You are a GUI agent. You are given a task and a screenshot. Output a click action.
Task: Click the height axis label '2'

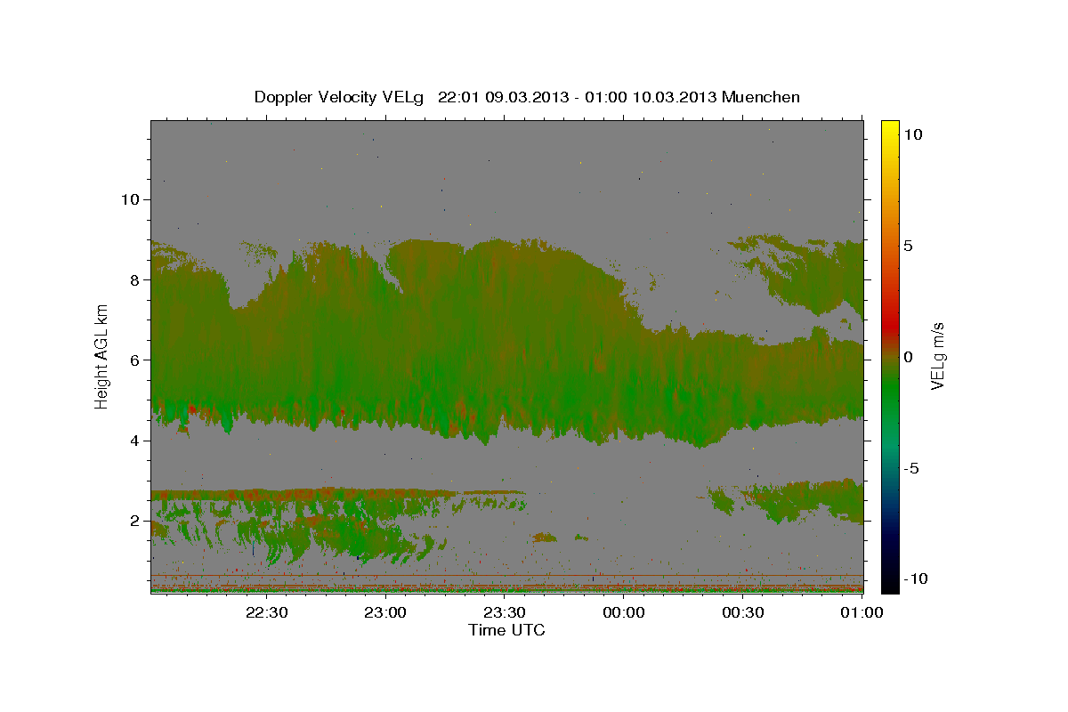[x=134, y=521]
